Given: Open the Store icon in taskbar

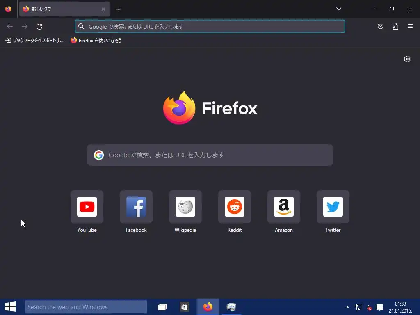Looking at the screenshot, I should point(184,307).
